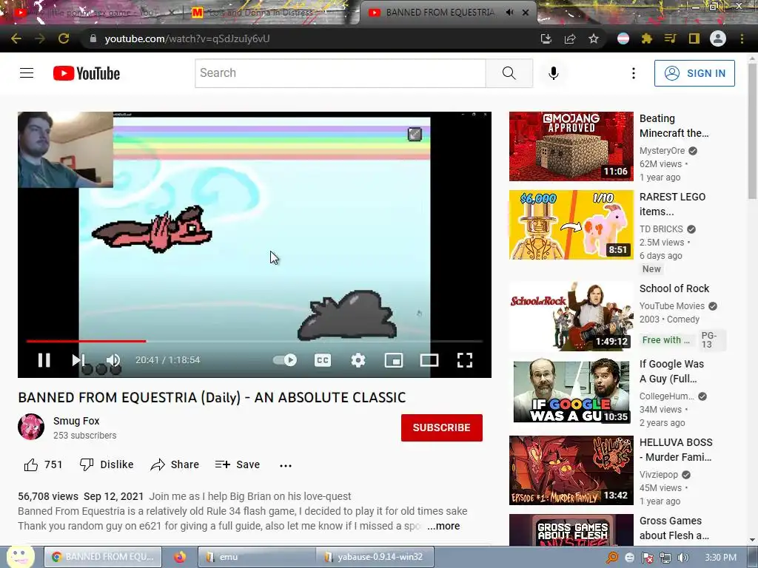Image resolution: width=758 pixels, height=568 pixels.
Task: Turn on closed captions with CC button
Action: (323, 360)
